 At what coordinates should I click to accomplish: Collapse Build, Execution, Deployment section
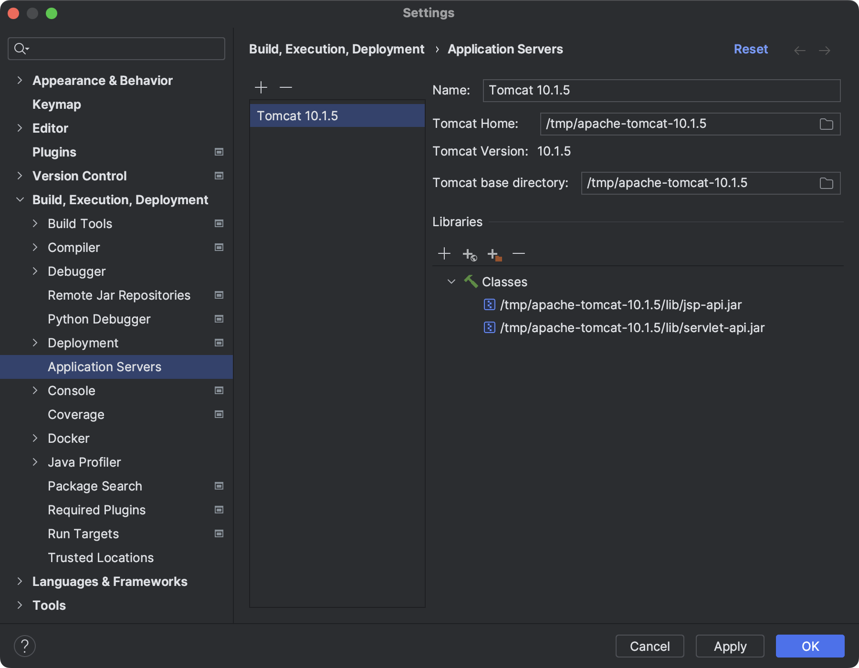tap(20, 199)
